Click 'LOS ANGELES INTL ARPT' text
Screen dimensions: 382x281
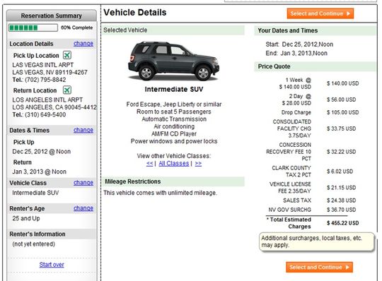click(47, 100)
